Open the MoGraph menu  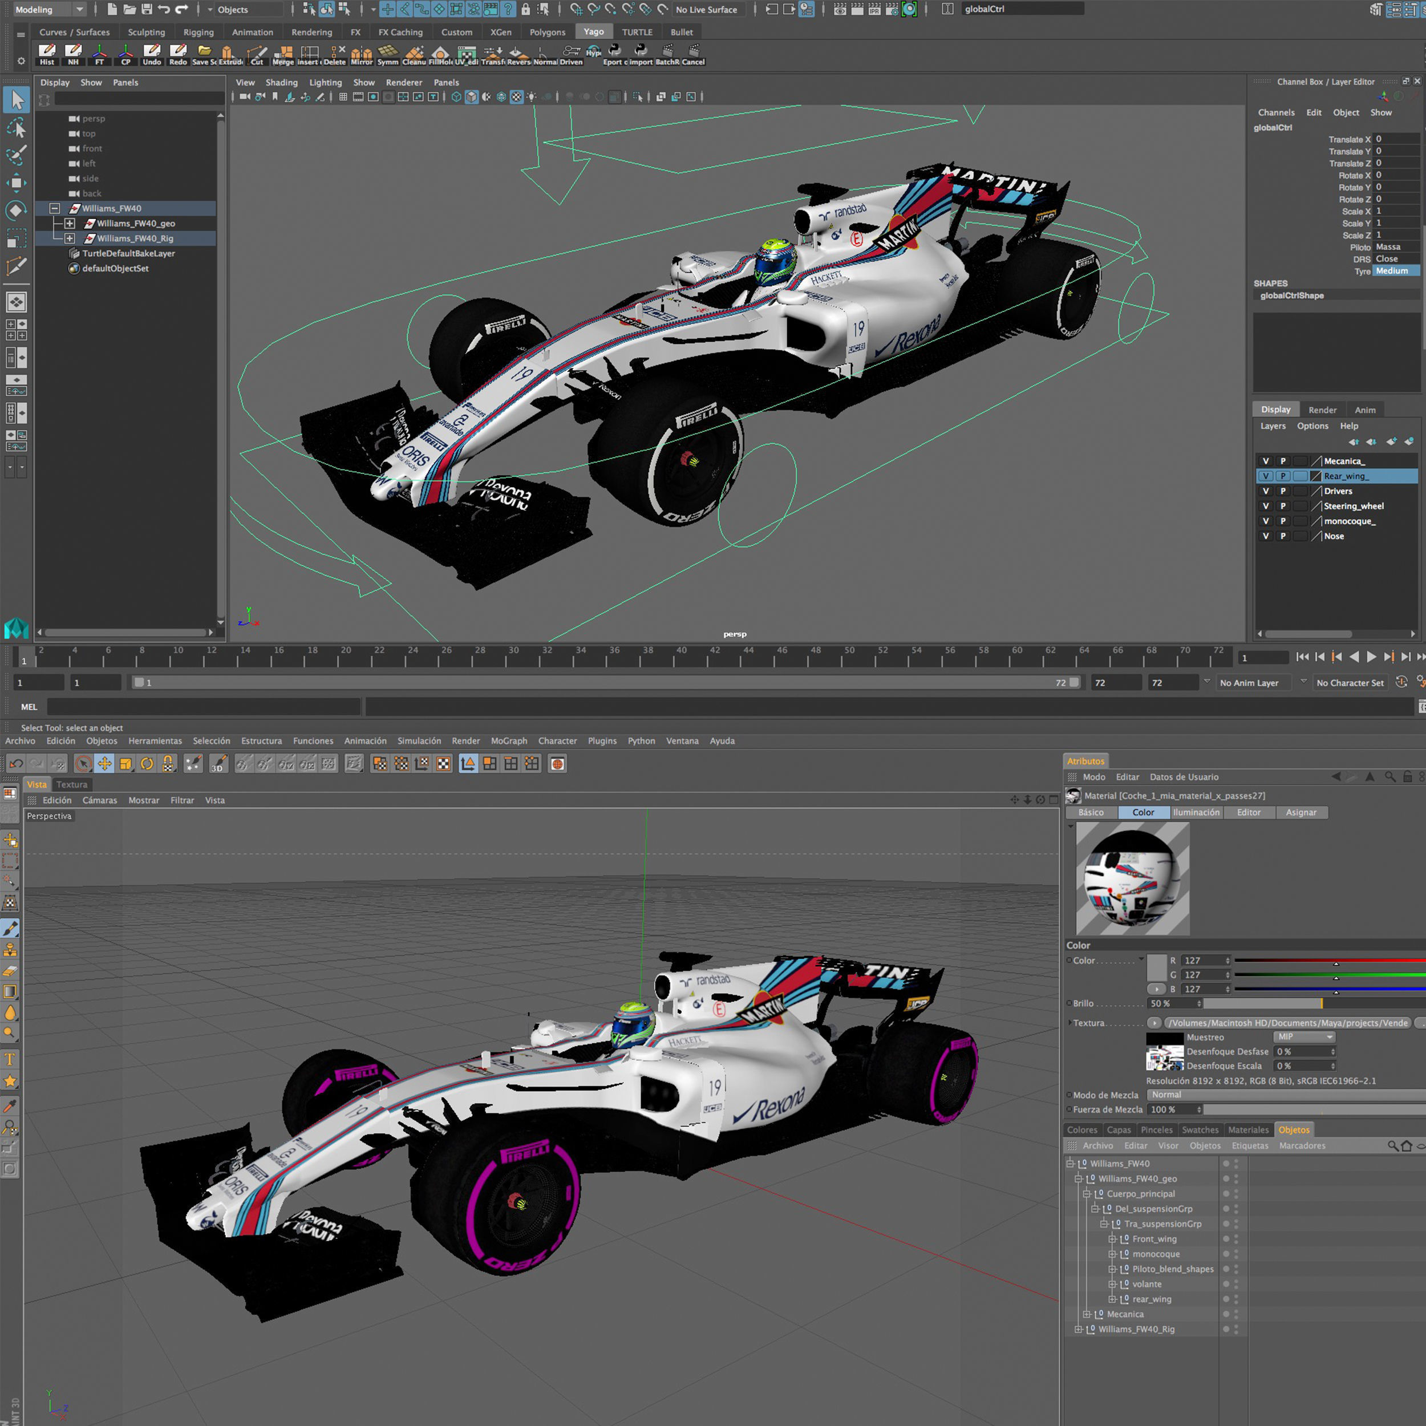click(x=509, y=741)
